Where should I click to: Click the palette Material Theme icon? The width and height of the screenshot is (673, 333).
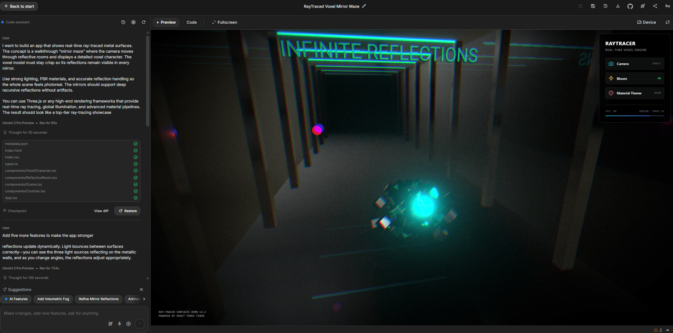[x=611, y=93]
